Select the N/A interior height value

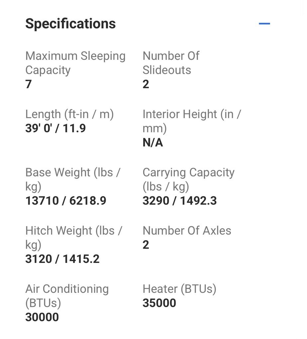click(x=153, y=143)
